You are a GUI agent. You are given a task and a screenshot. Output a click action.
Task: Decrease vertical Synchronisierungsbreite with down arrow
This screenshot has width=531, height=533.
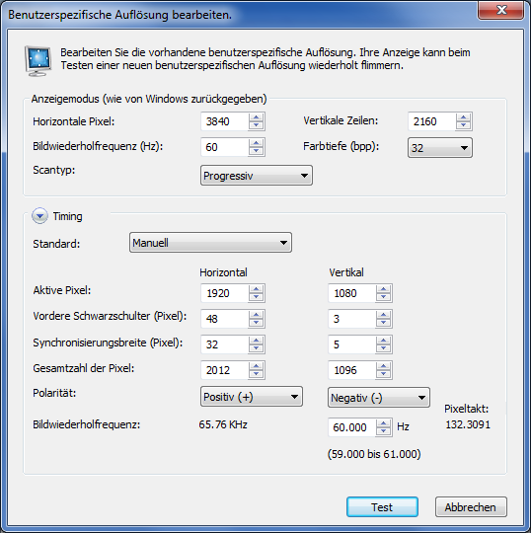click(x=384, y=348)
